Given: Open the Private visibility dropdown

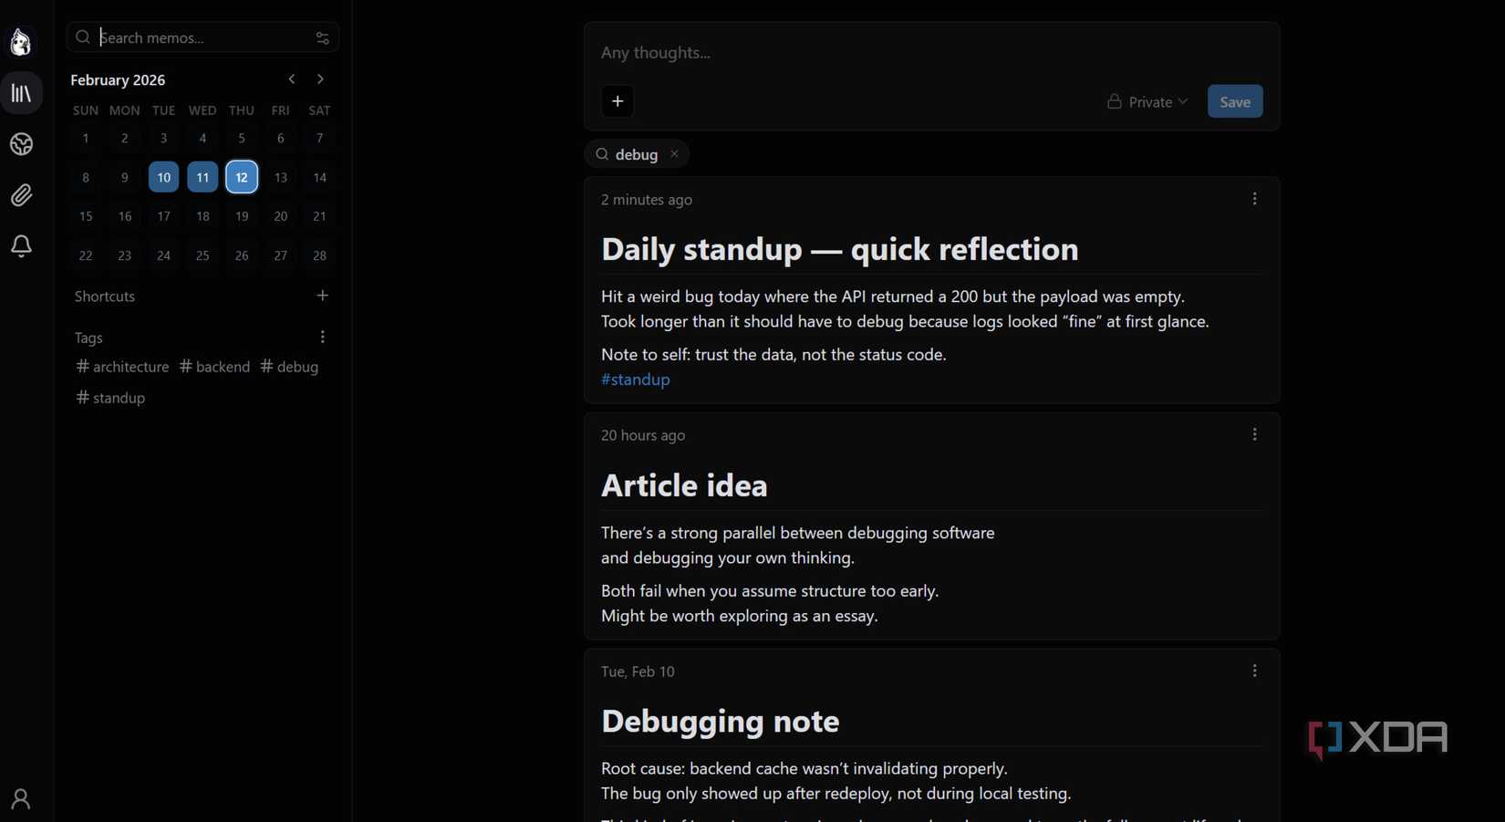Looking at the screenshot, I should (x=1147, y=101).
